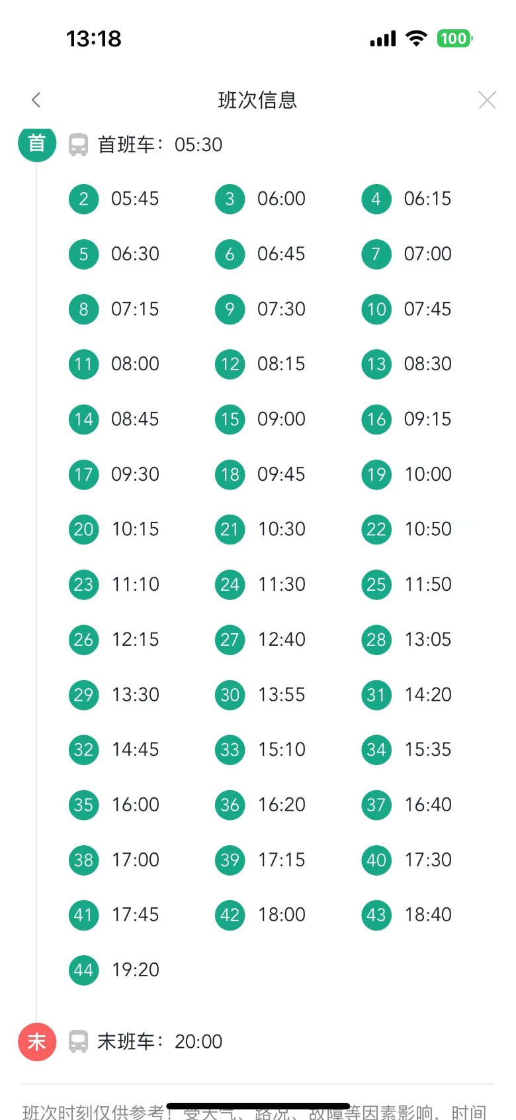
Task: Select departure number 2 circle
Action: (x=83, y=199)
